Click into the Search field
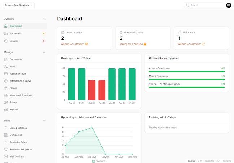The image size is (234, 163). [204, 5]
